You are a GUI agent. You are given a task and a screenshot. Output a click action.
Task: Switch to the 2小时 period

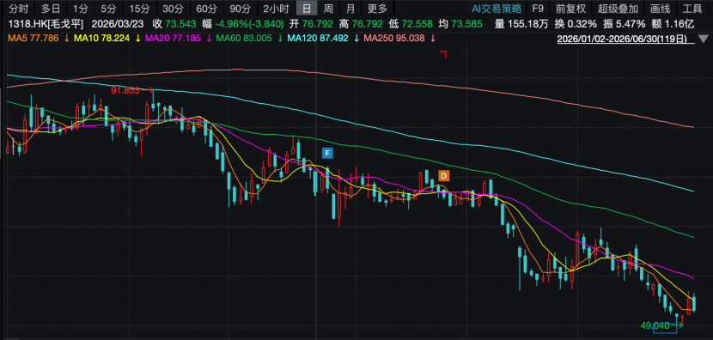[x=276, y=8]
